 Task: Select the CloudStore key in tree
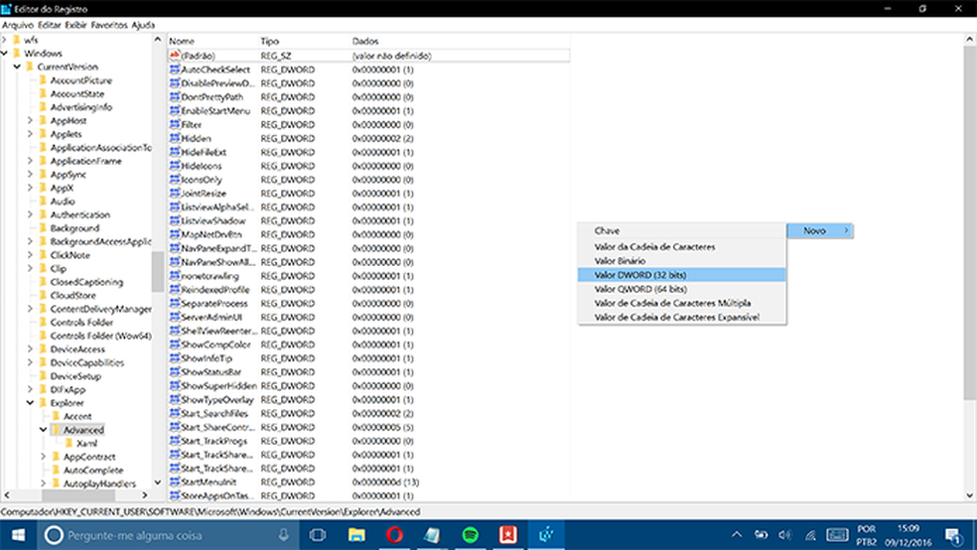pyautogui.click(x=72, y=295)
